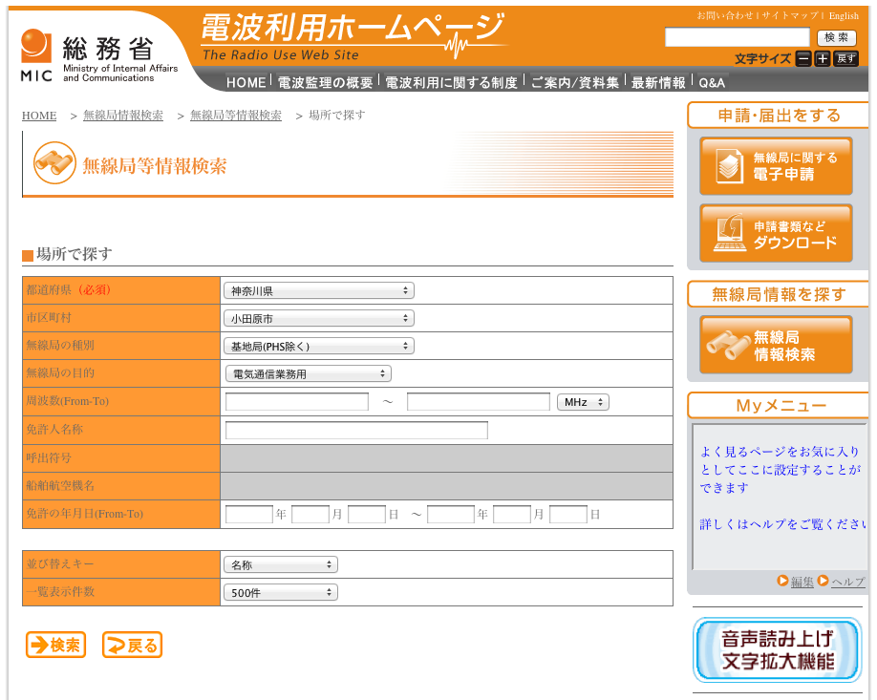
Task: Click the サイトマップ header link
Action: point(790,15)
